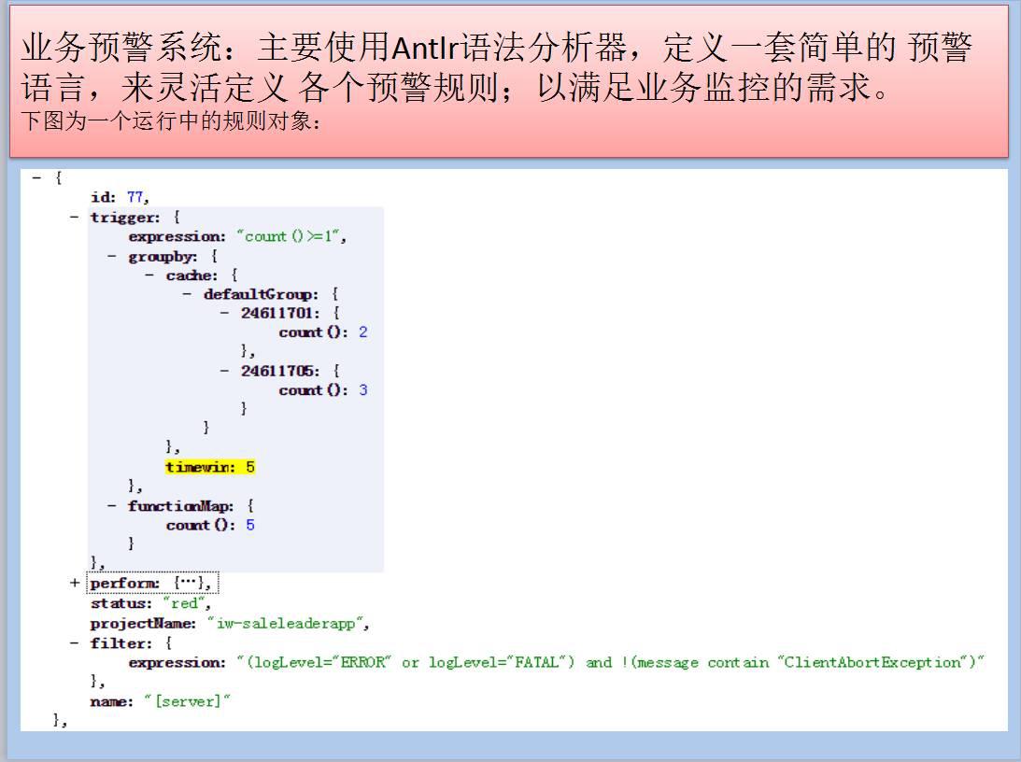Viewport: 1021px width, 762px height.
Task: Click the trigger key label
Action: coord(124,218)
